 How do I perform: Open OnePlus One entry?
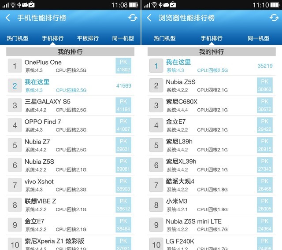[x=70, y=66]
